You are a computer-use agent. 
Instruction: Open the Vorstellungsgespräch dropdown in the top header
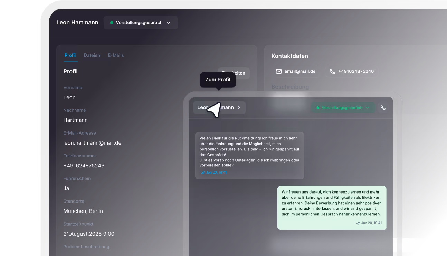(169, 22)
